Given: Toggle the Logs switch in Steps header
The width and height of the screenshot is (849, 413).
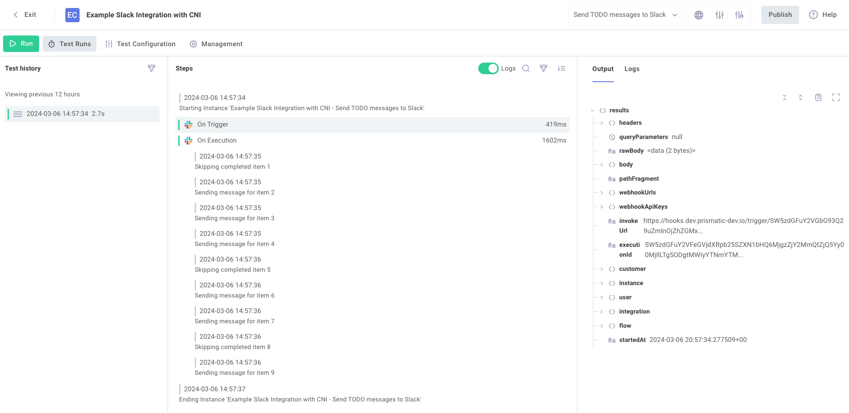Looking at the screenshot, I should [488, 68].
